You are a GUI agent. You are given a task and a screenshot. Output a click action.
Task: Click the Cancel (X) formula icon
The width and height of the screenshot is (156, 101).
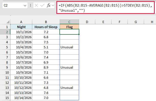[36, 5]
